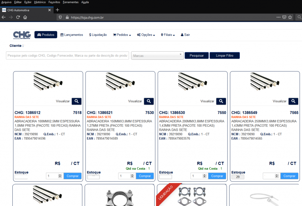Viewport: 302px width, 206px height.
Task: Open new tab with plus icon
Action: coord(58,10)
